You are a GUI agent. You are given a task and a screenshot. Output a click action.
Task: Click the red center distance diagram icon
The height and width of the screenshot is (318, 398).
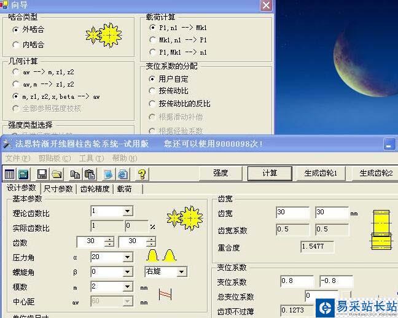click(x=165, y=295)
